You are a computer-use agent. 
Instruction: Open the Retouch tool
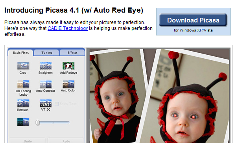pyautogui.click(x=23, y=103)
